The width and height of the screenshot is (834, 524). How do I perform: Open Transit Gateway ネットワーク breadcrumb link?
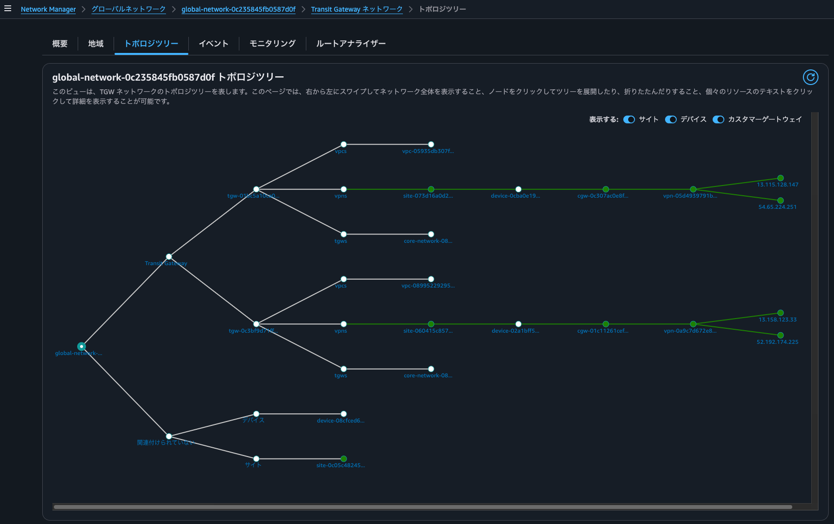tap(357, 9)
